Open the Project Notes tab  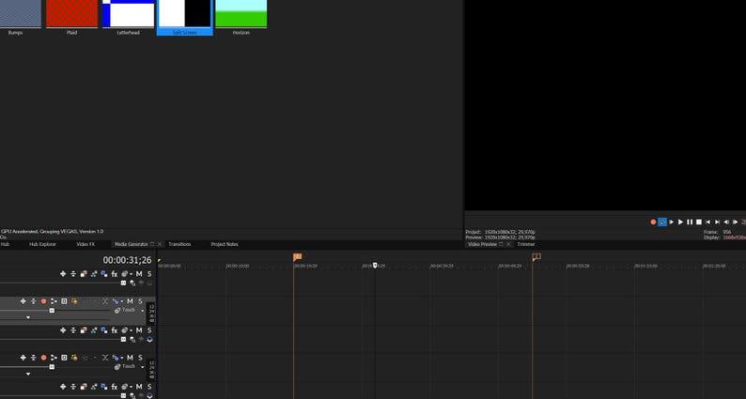click(225, 244)
